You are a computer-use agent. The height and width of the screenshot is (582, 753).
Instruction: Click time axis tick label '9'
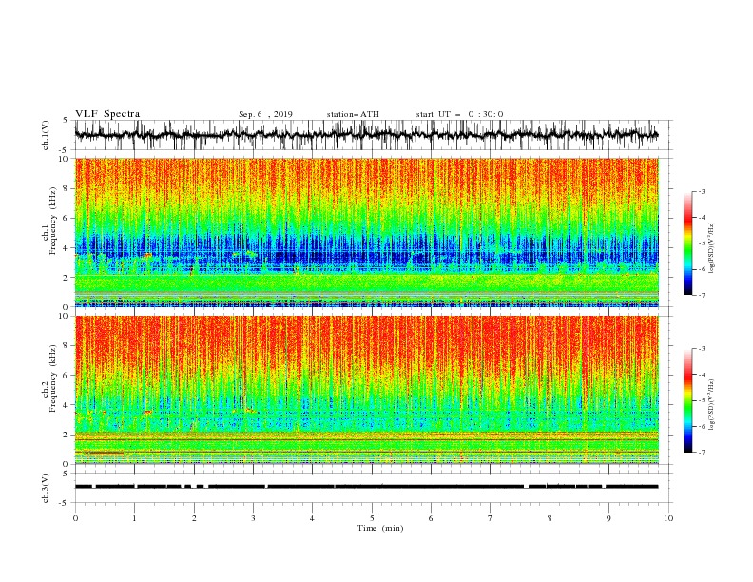(608, 518)
